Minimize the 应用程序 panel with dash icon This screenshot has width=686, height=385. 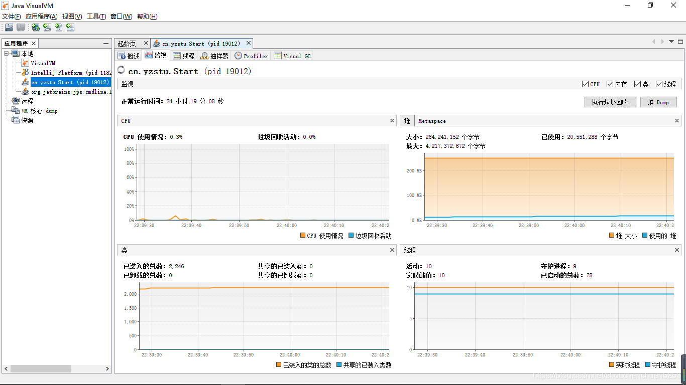tap(106, 44)
